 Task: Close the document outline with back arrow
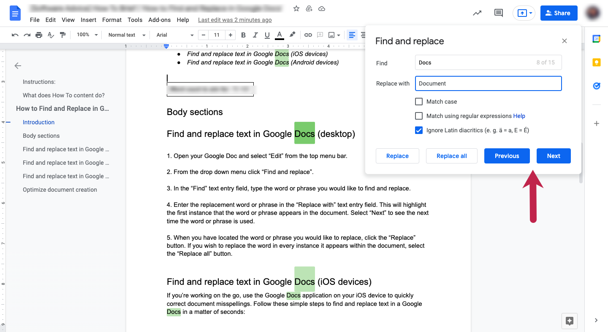[18, 66]
